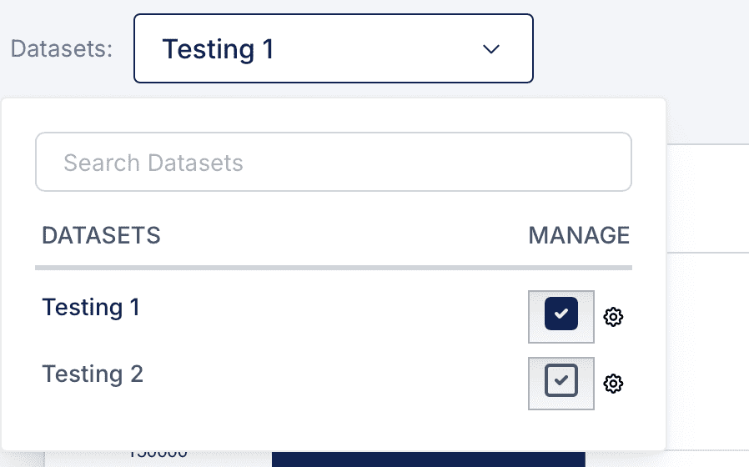Image resolution: width=749 pixels, height=467 pixels.
Task: Collapse the Datasets dropdown via chevron arrow
Action: [491, 48]
